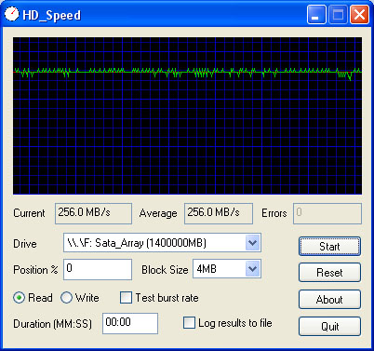
Task: Click the Errors count field
Action: point(327,213)
